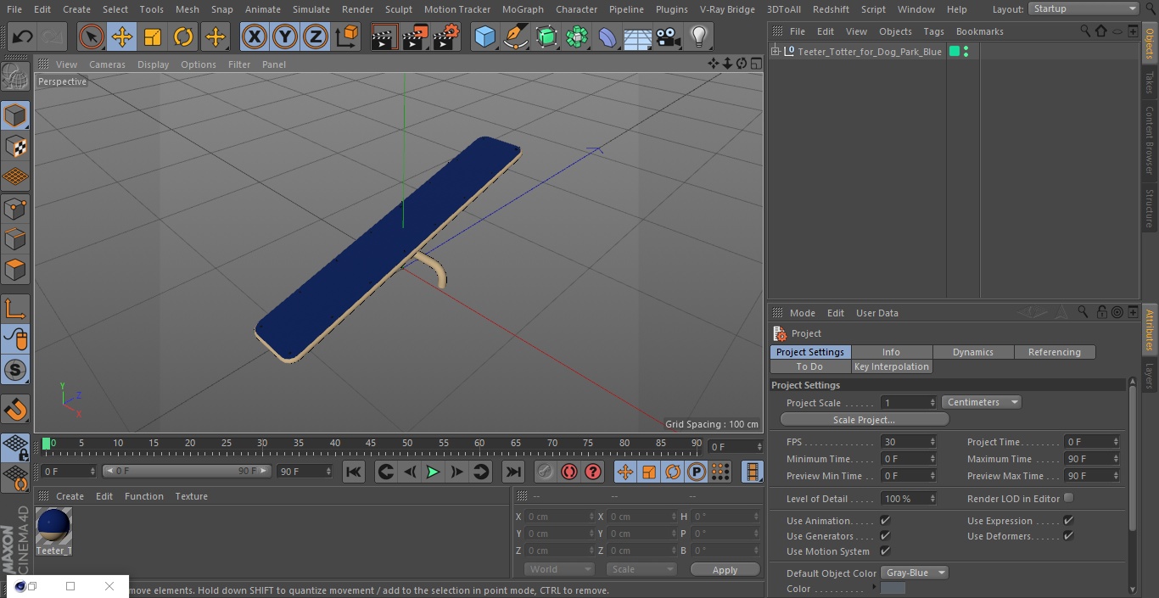Switch to the Referencing tab
Viewport: 1159px width, 598px height.
(1054, 352)
